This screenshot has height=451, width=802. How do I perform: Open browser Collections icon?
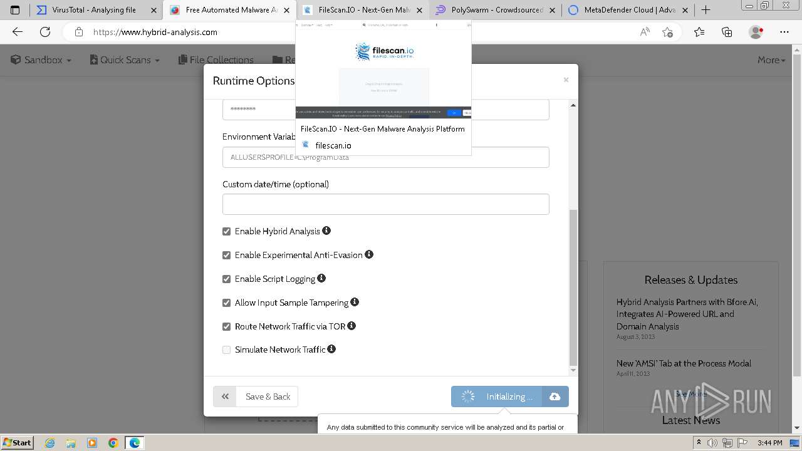[727, 32]
